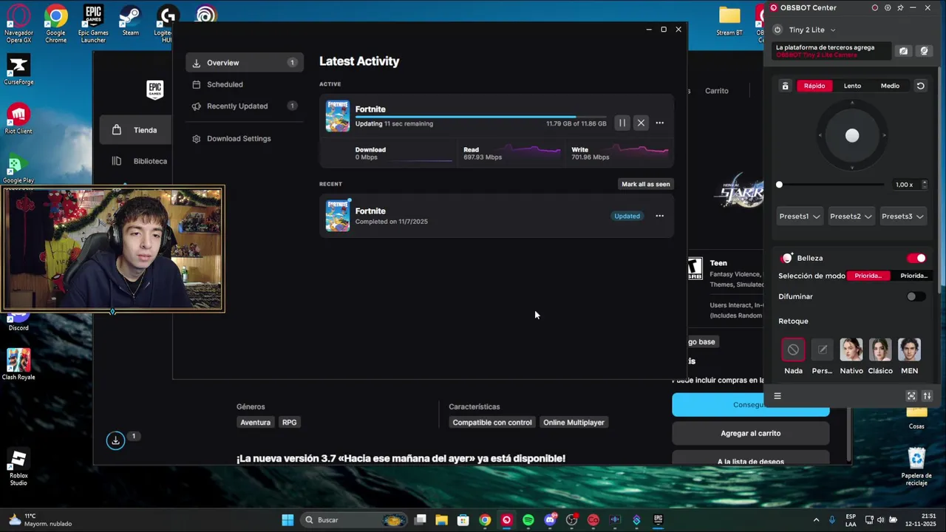Viewport: 946px width, 532px height.
Task: Open the Epic downloads indicator in sidebar
Action: pos(115,440)
